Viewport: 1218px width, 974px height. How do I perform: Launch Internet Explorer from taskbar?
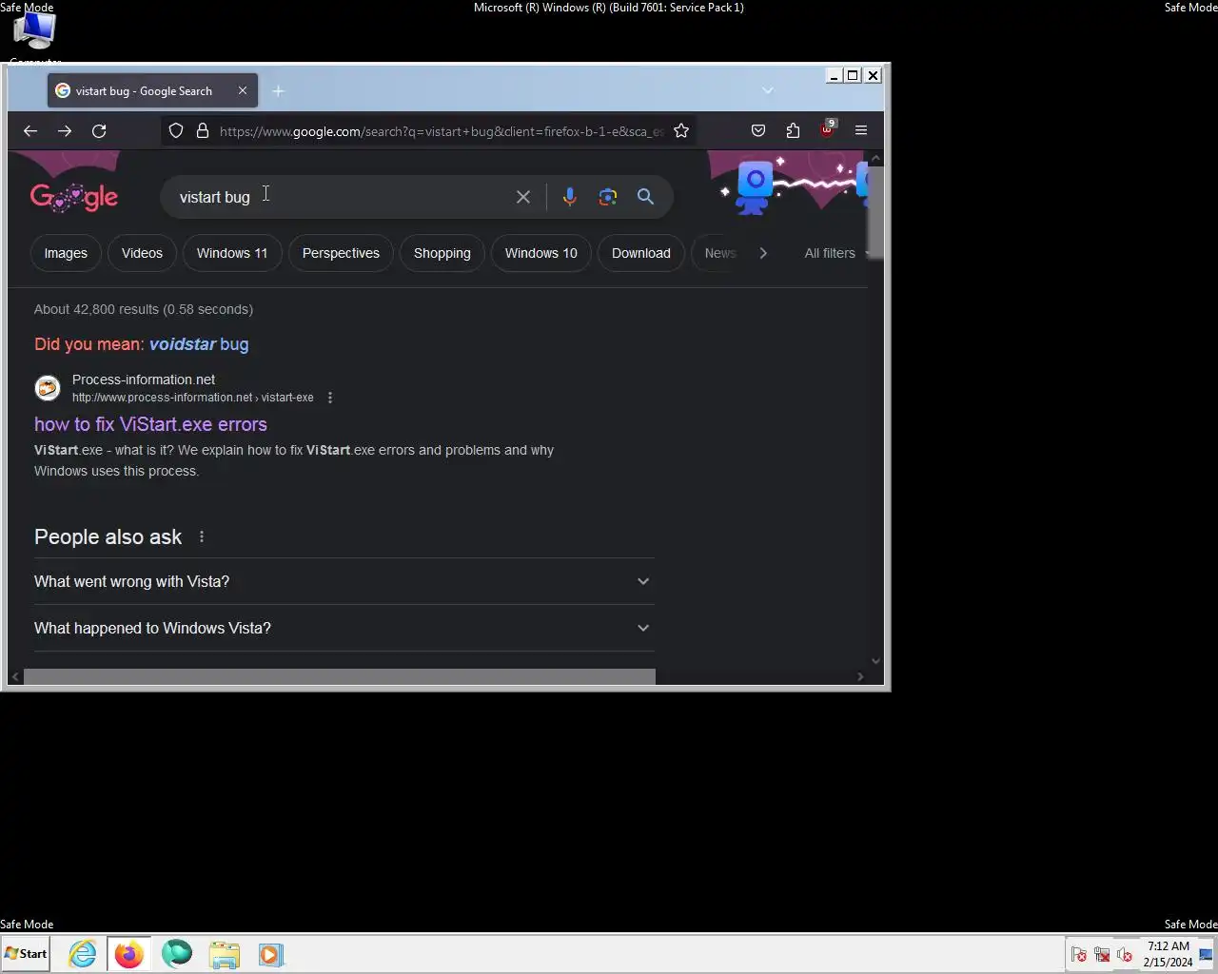pos(83,954)
